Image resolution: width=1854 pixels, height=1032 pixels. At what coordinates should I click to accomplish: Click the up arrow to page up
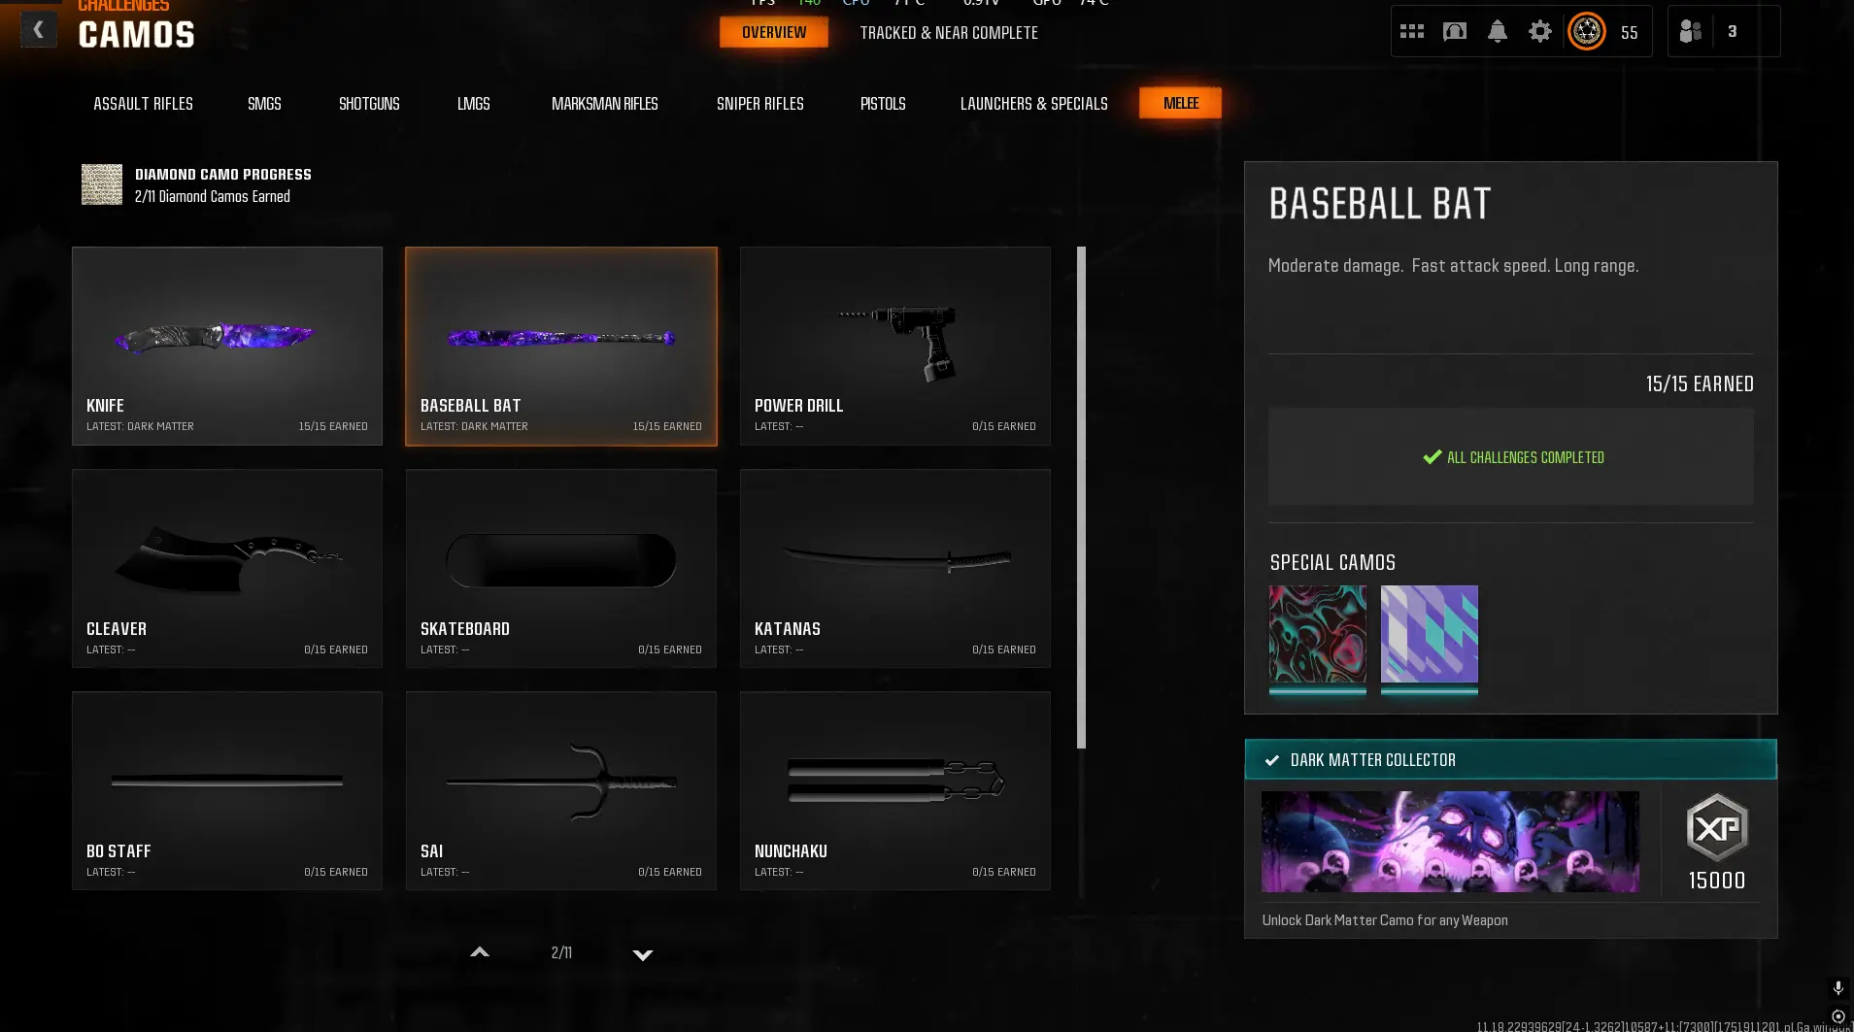point(480,952)
